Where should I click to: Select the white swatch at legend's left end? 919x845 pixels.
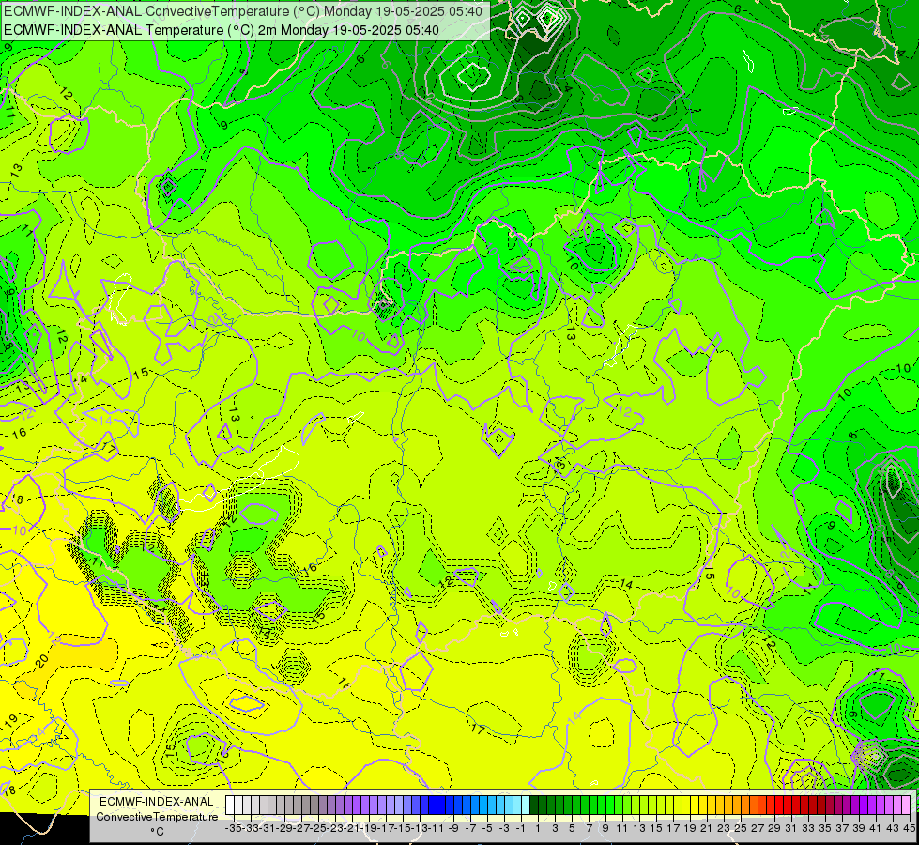[230, 806]
